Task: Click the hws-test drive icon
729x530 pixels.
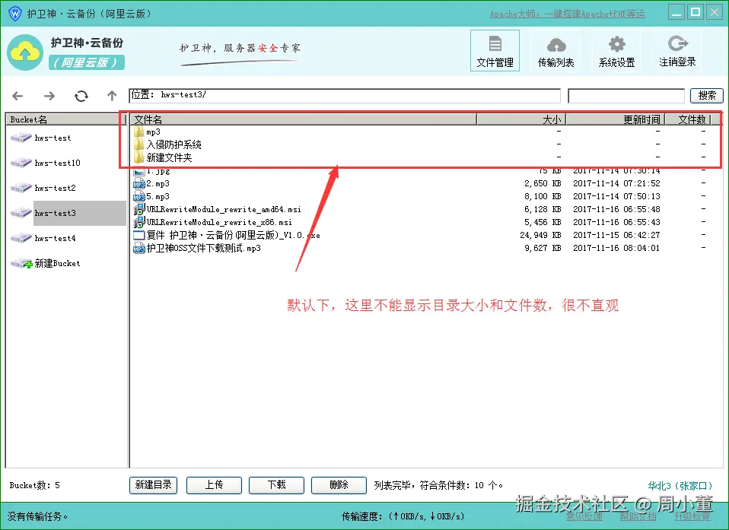Action: (21, 138)
